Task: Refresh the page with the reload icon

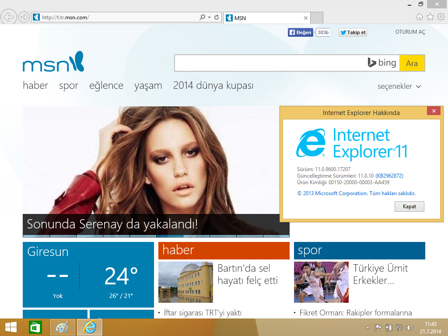Action: [217, 17]
